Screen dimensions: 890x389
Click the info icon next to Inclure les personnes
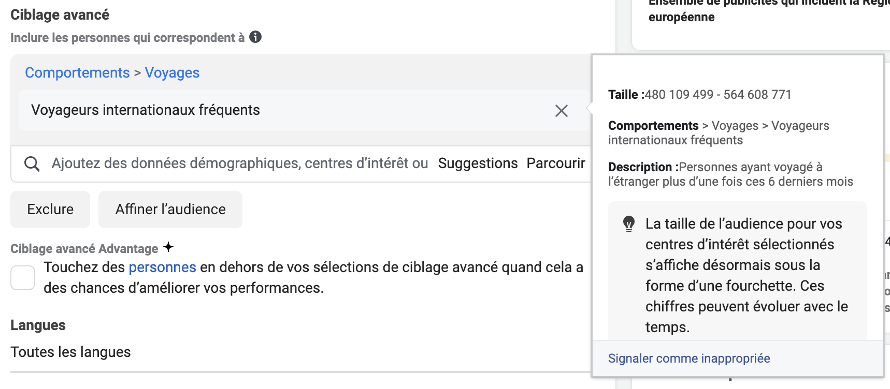(x=255, y=37)
